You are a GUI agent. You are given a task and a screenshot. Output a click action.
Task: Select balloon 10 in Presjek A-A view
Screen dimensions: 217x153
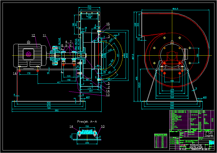tap(103, 126)
